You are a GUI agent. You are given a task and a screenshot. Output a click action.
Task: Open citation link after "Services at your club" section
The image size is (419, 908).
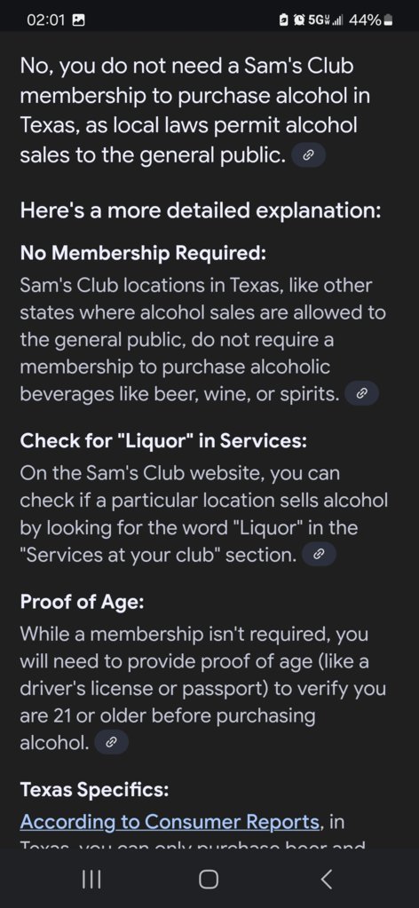click(319, 554)
